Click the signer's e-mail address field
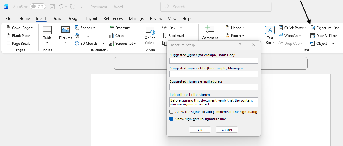The height and width of the screenshot is (146, 343). tap(213, 87)
